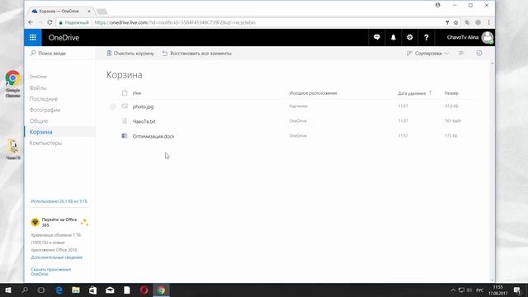Screen dimensions: 528x297
Task: Click the ЧавоТв.txt file name
Action: [144, 121]
